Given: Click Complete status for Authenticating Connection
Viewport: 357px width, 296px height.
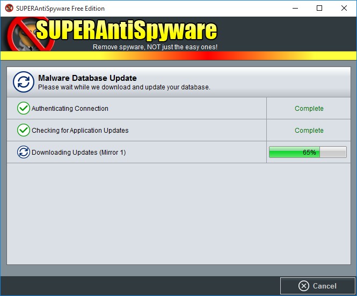Looking at the screenshot, I should point(309,109).
